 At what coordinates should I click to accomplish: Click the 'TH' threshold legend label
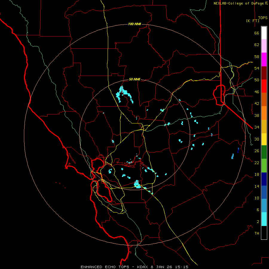click(x=257, y=233)
